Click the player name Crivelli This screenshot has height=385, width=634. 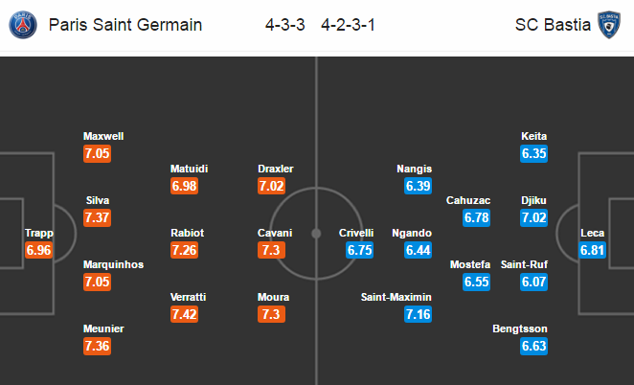coord(356,233)
